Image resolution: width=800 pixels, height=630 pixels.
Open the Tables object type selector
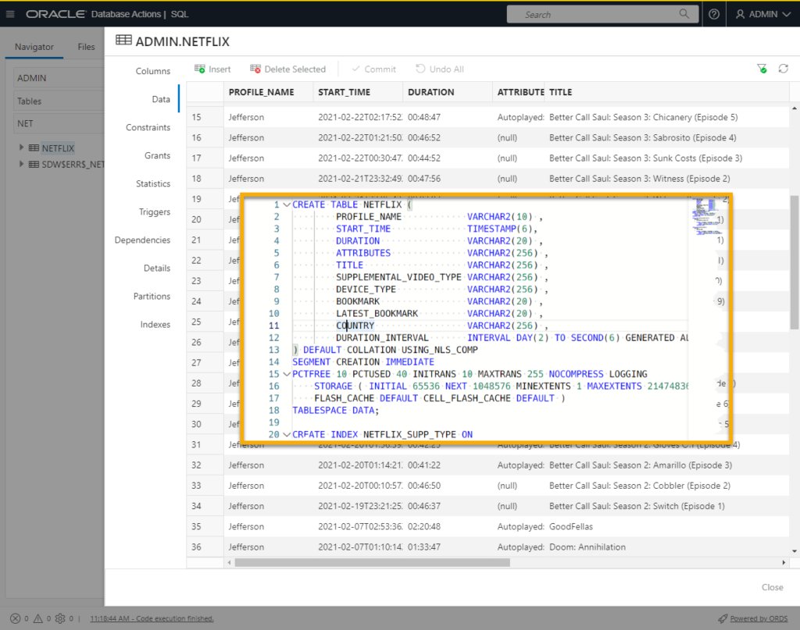[x=58, y=101]
